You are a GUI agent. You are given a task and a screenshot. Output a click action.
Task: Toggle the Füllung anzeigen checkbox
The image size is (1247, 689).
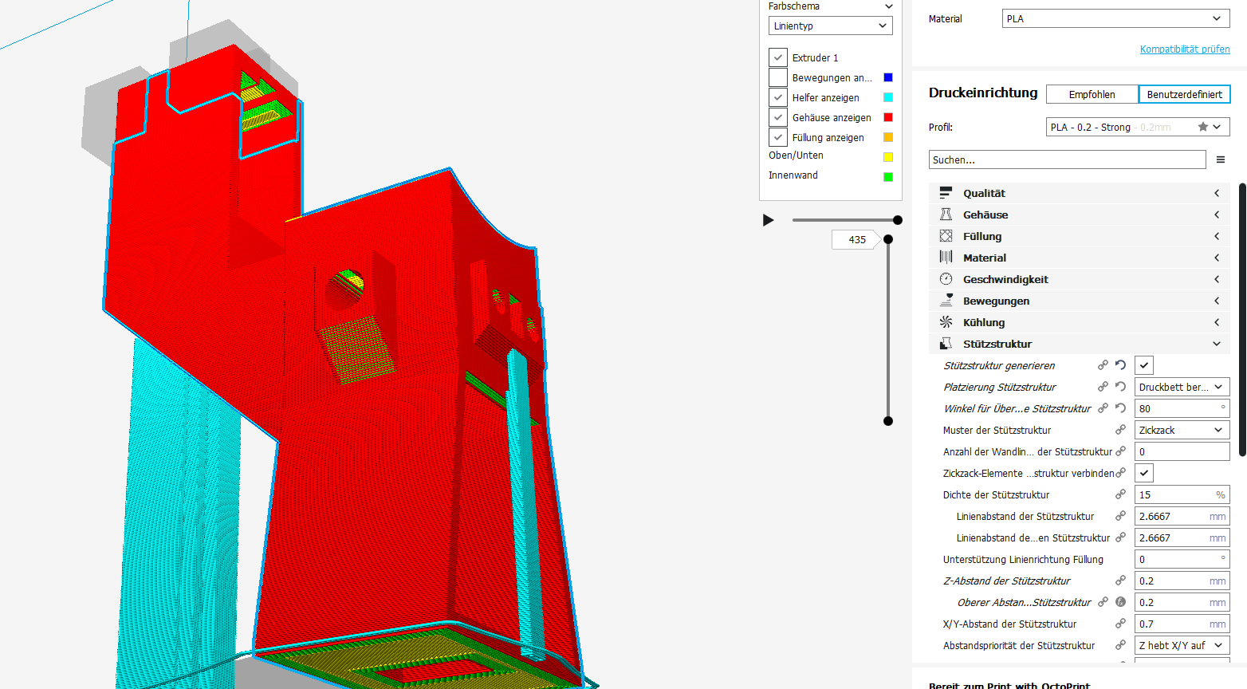pos(778,137)
